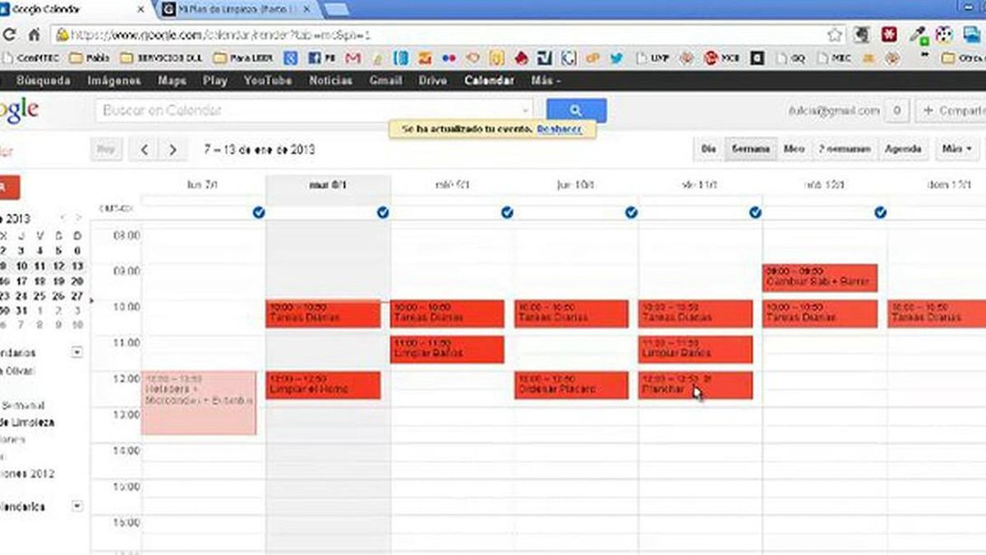
Task: Click the browser home icon
Action: pyautogui.click(x=35, y=35)
